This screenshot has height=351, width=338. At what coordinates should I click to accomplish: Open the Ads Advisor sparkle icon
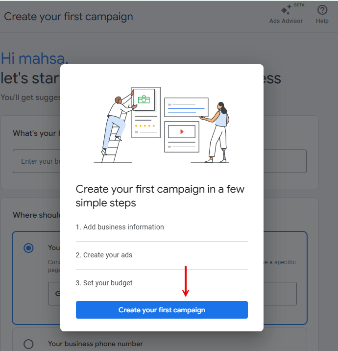click(x=286, y=10)
